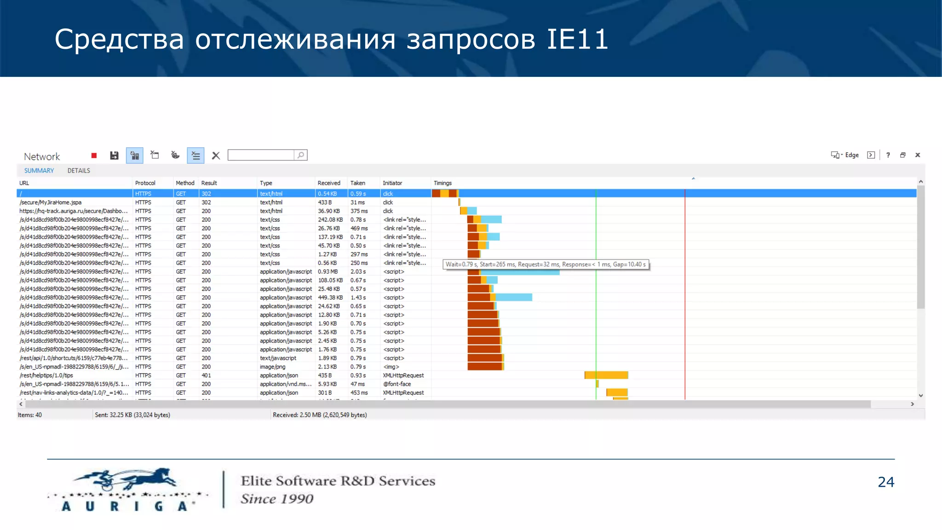The width and height of the screenshot is (942, 530).
Task: Click the application/vnd.ms… type cell
Action: click(x=286, y=384)
